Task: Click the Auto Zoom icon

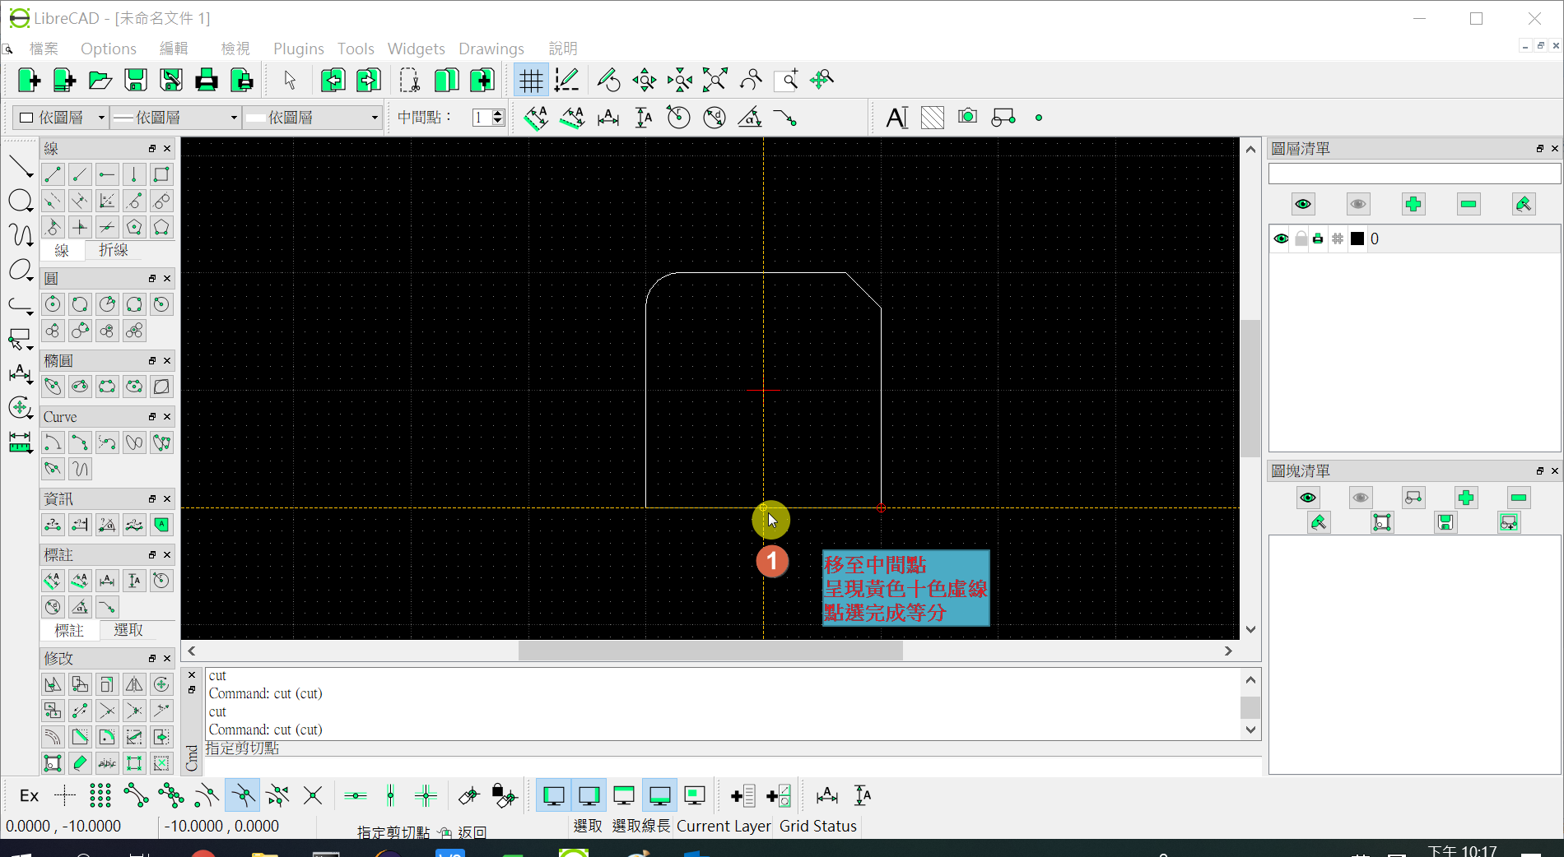Action: point(715,80)
